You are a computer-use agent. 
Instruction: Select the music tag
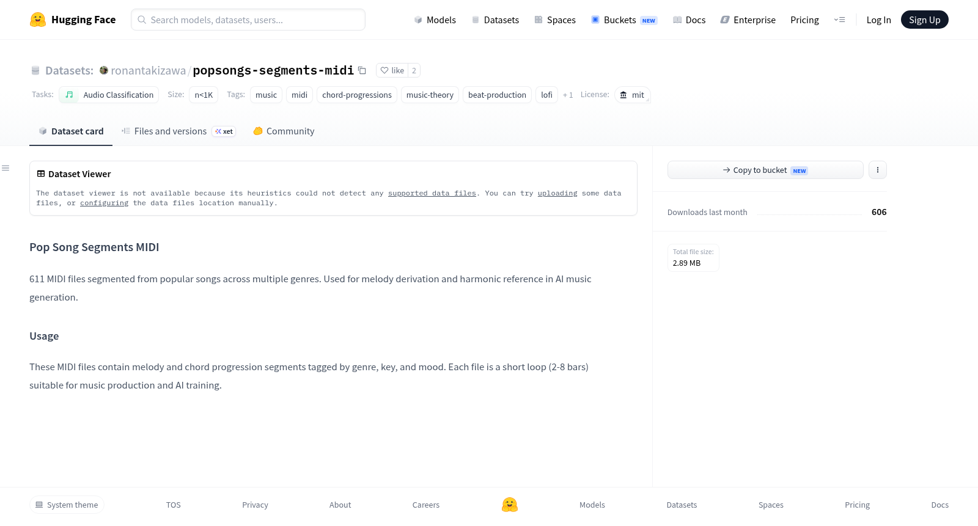(x=266, y=95)
